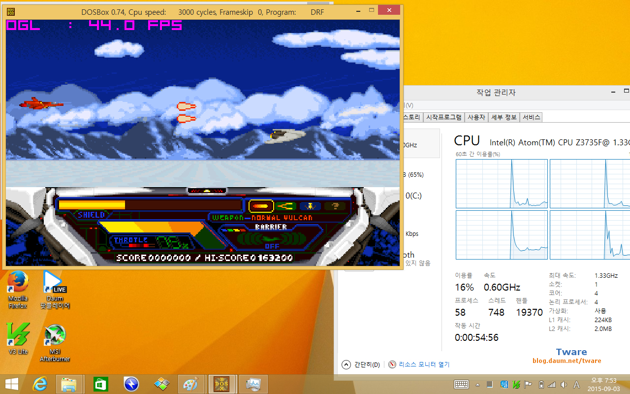Select the green second weapon icon in game

285,206
